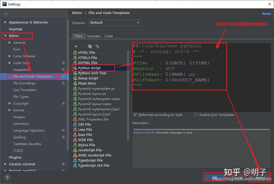Enable Live Templates checkbox
274x184 pixels.
(196, 115)
